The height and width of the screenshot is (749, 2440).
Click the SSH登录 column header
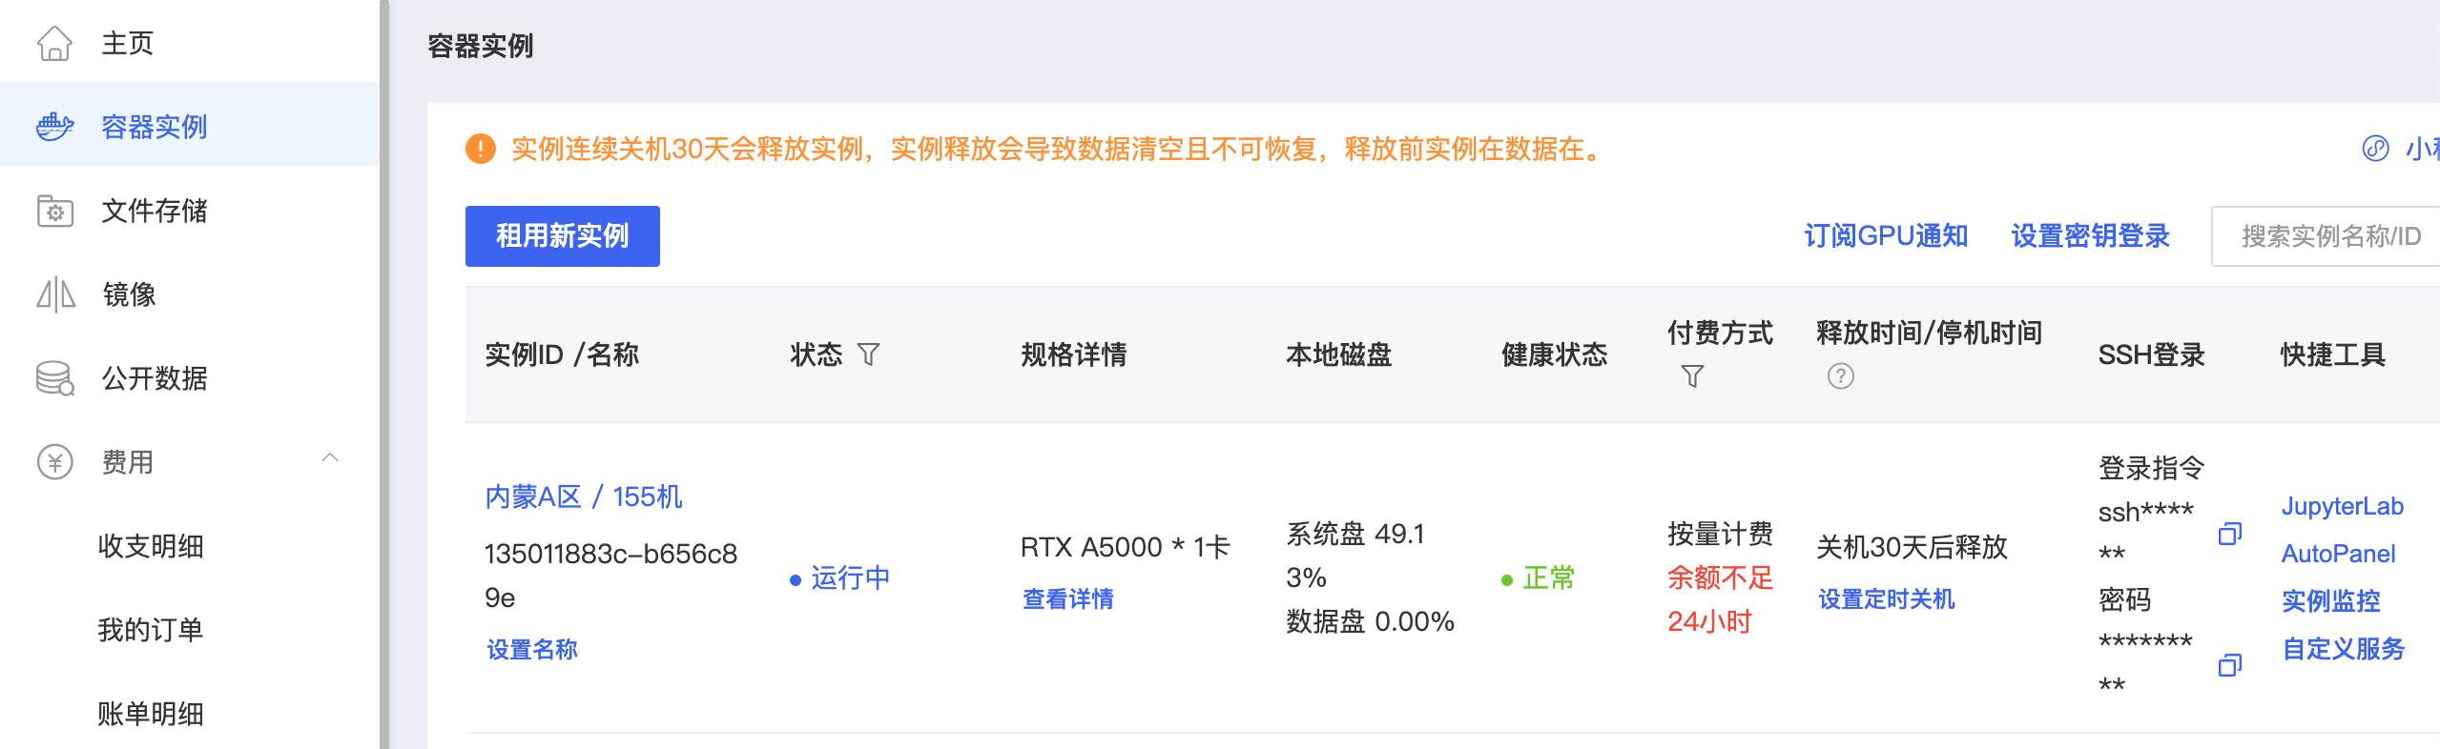click(2152, 354)
